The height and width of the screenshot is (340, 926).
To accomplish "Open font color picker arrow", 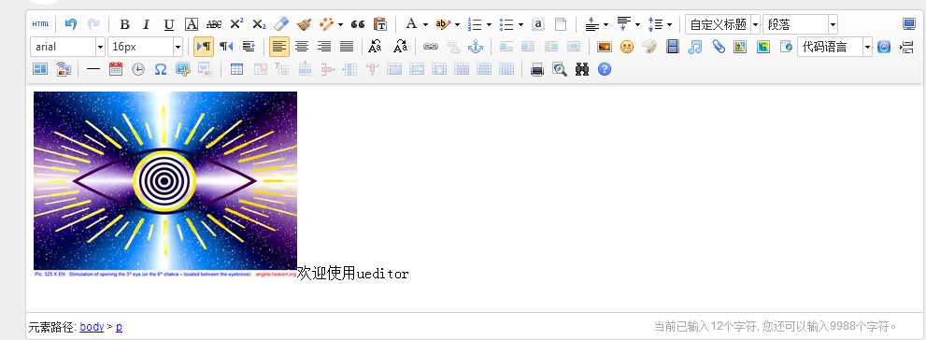I will click(425, 25).
